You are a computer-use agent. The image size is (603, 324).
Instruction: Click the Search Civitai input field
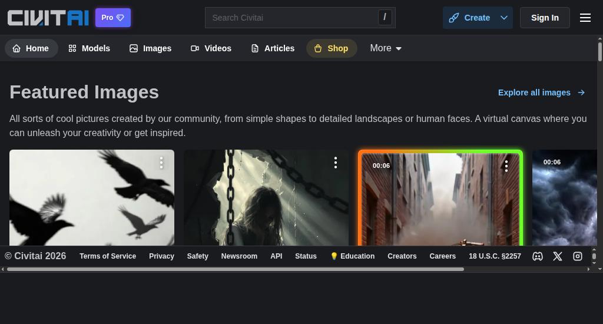pyautogui.click(x=293, y=18)
